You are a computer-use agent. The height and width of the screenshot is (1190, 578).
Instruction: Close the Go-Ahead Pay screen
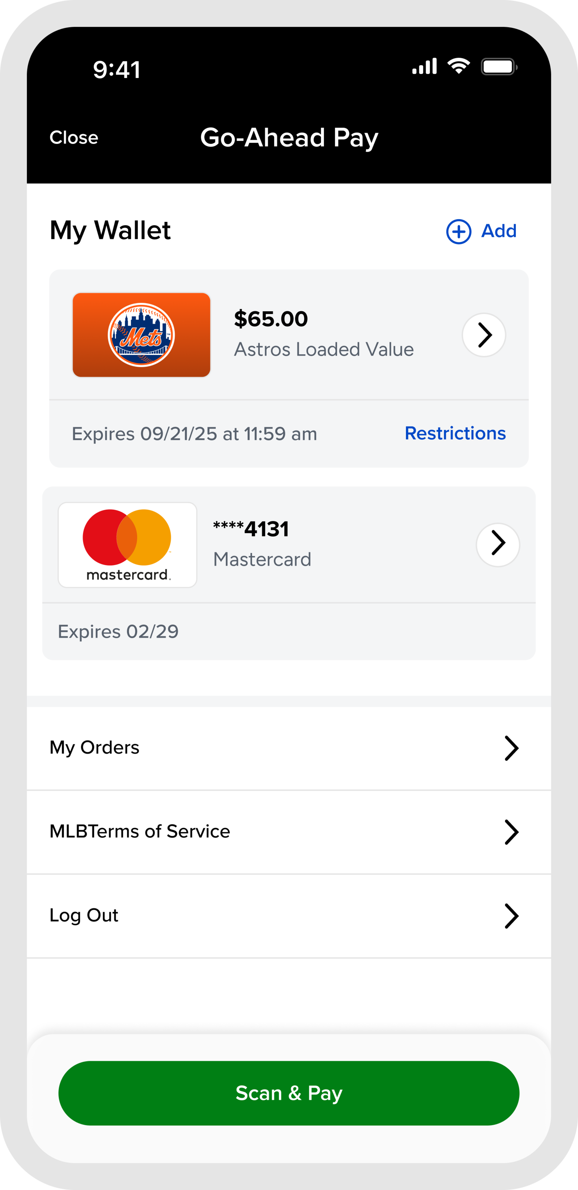pyautogui.click(x=74, y=138)
